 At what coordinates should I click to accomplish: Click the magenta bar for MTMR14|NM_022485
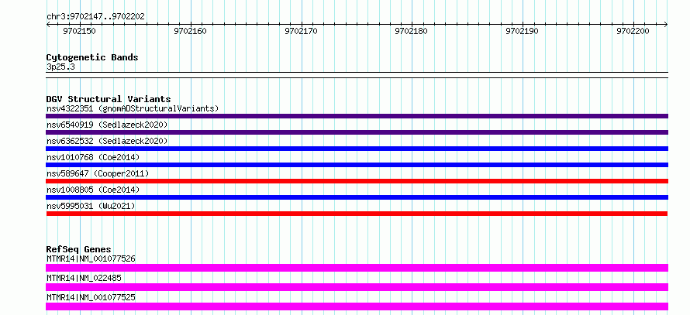click(357, 287)
